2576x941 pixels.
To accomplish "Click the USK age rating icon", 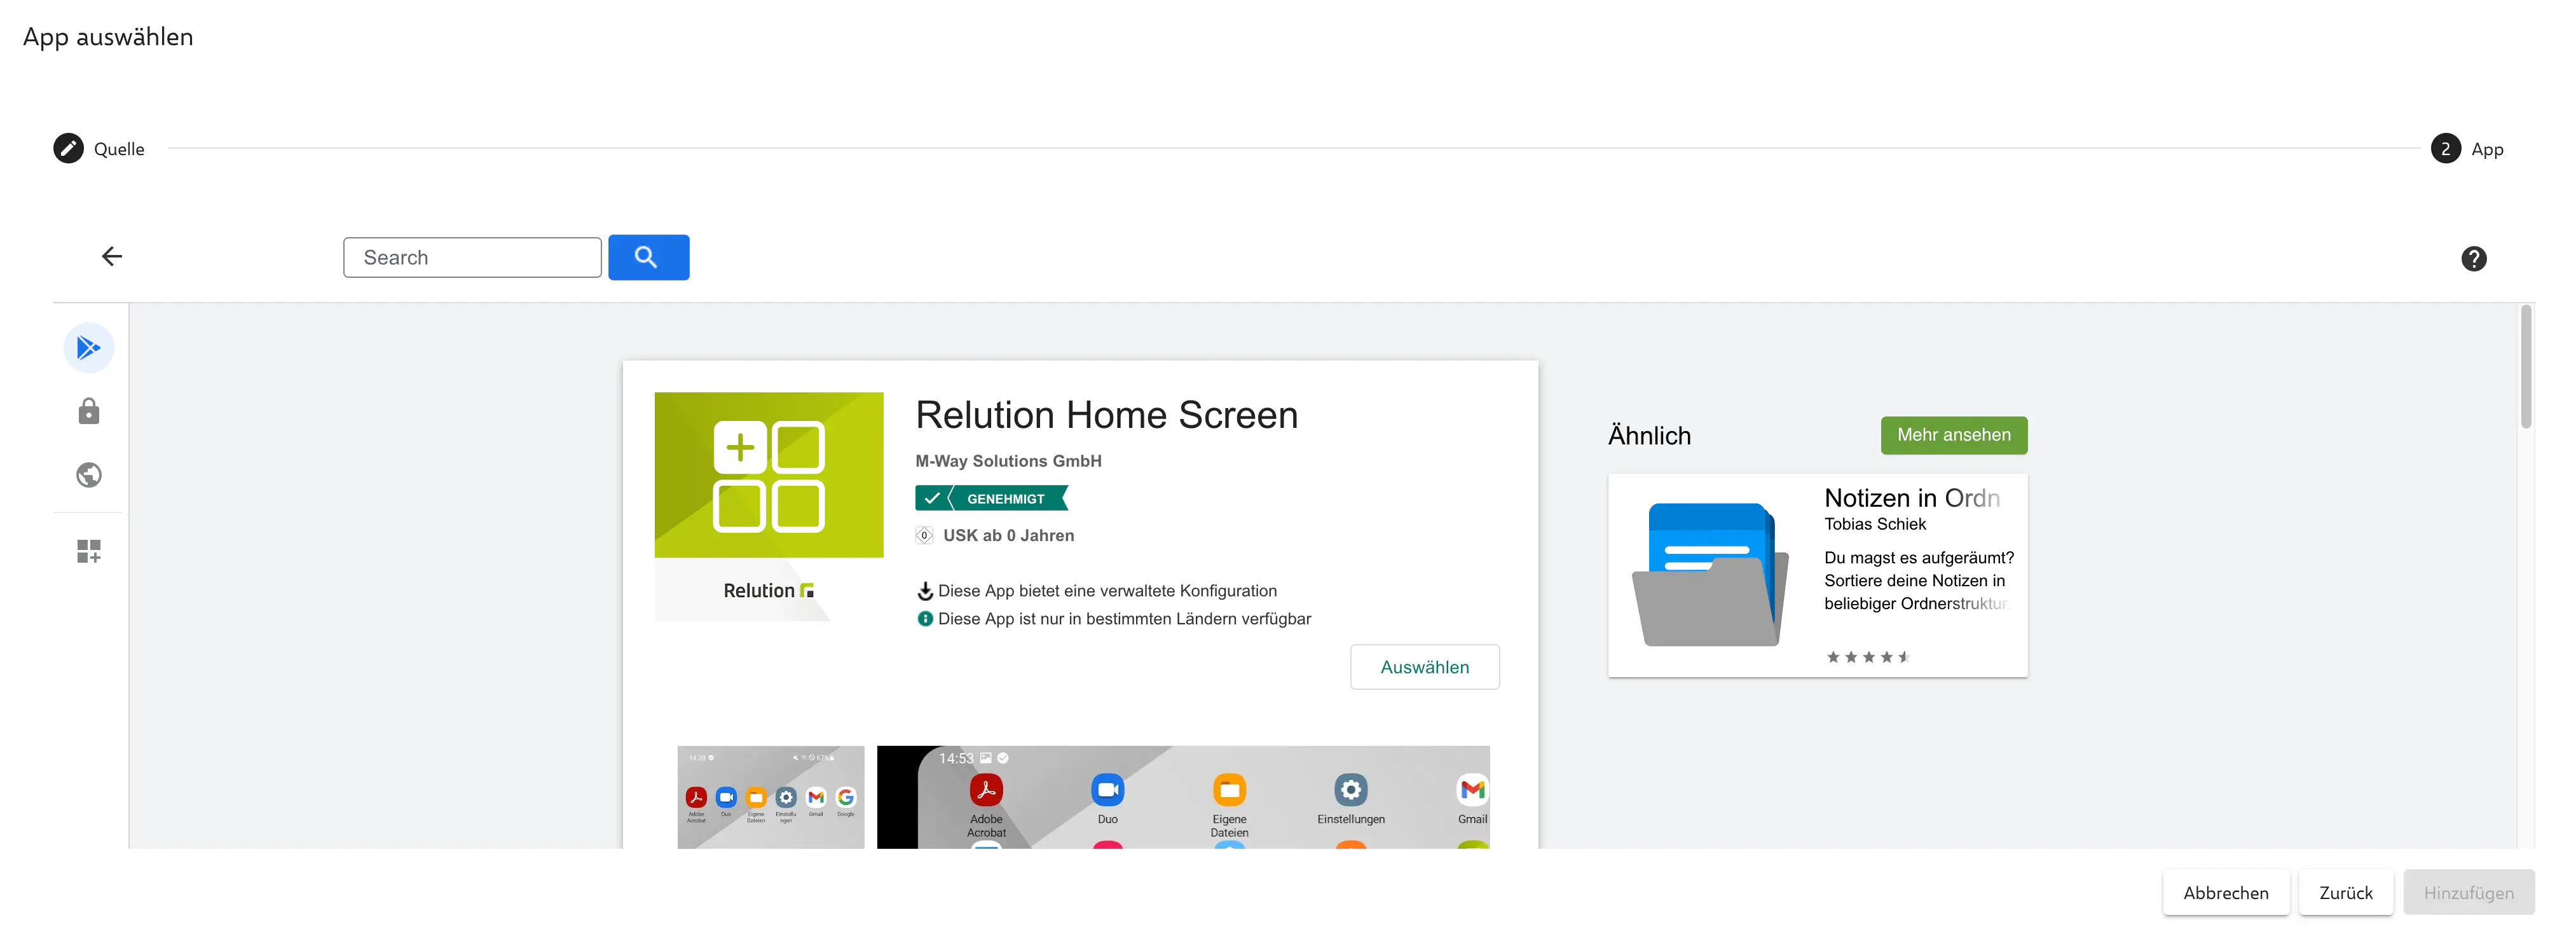I will coord(924,536).
